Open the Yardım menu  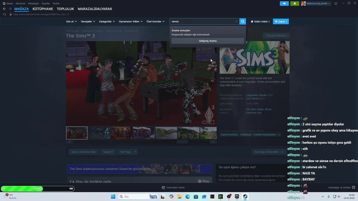click(x=56, y=4)
